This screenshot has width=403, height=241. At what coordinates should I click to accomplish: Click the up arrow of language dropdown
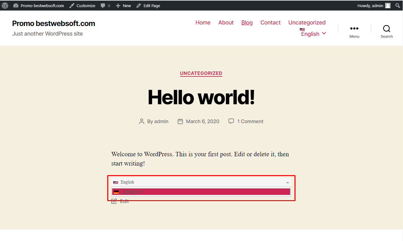point(288,183)
